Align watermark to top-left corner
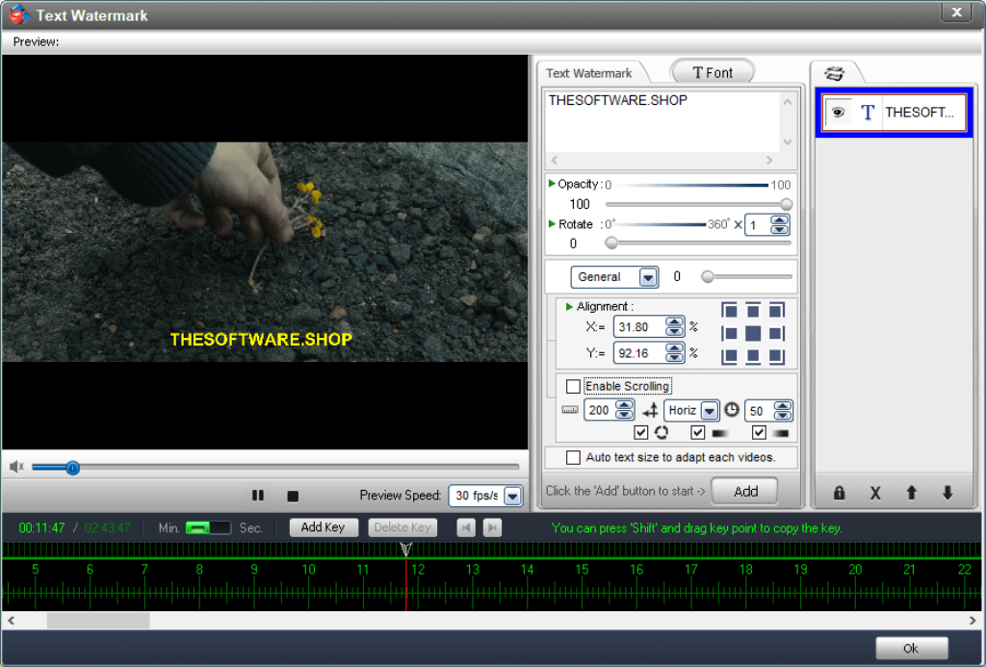Viewport: 986px width, 667px height. coord(729,311)
